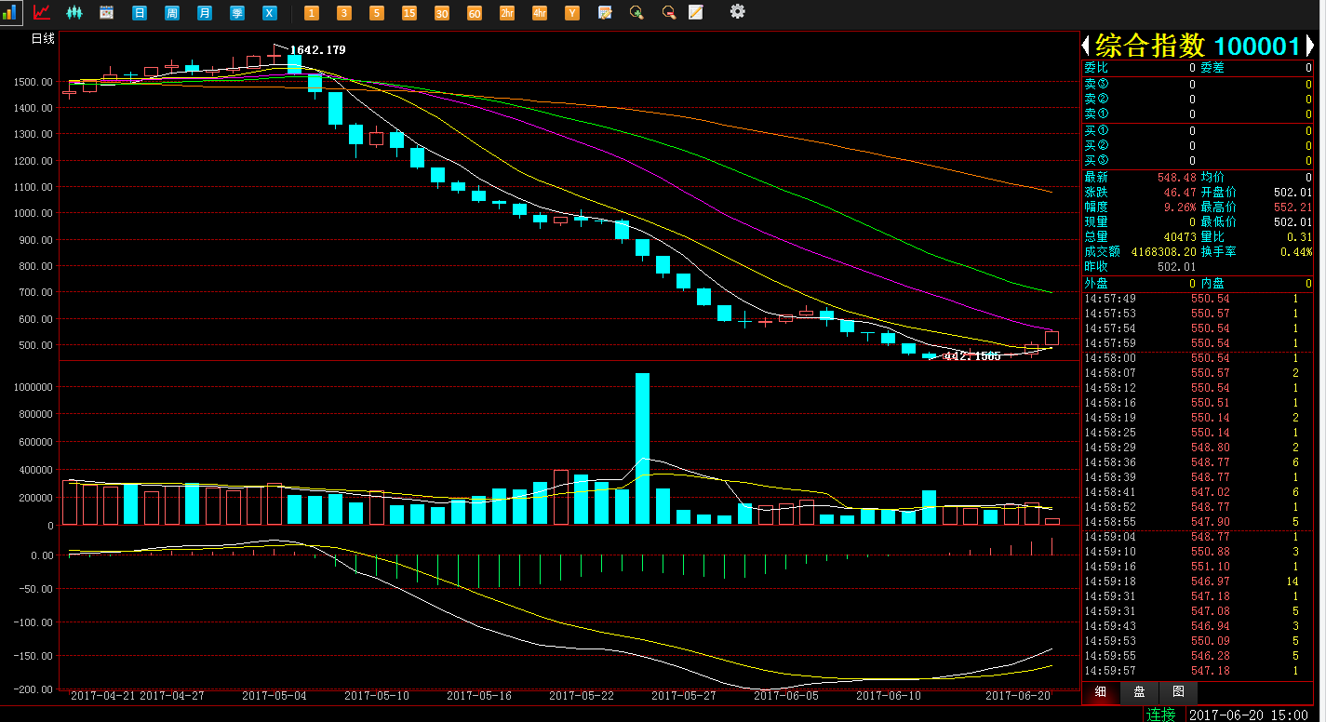Click the change value 46.47
This screenshot has height=722, width=1326.
coord(1180,192)
